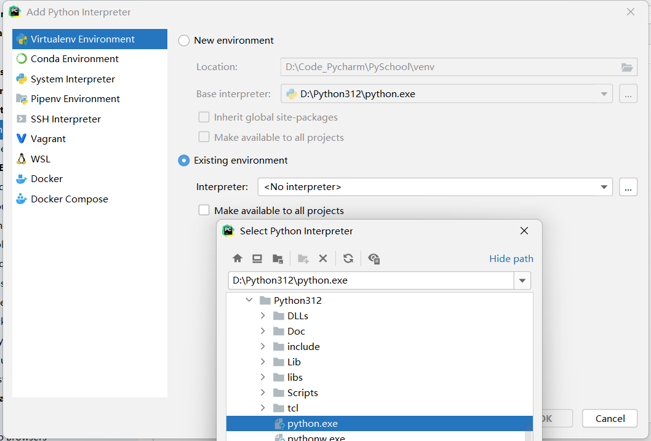
Task: Select the New environment radio button
Action: (x=184, y=41)
